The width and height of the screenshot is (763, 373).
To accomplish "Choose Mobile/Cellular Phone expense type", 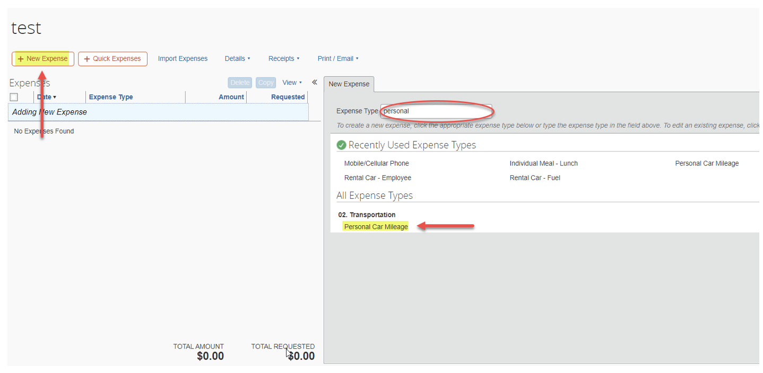I will coord(377,163).
